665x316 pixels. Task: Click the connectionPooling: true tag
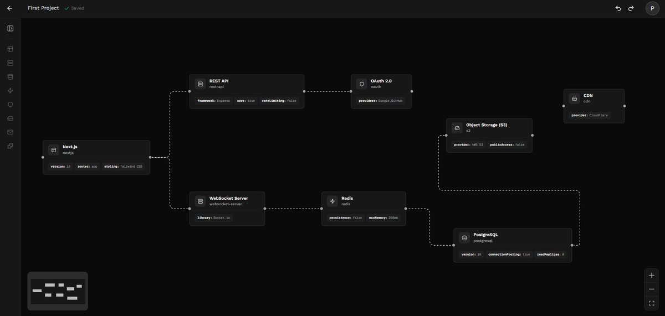pos(509,254)
